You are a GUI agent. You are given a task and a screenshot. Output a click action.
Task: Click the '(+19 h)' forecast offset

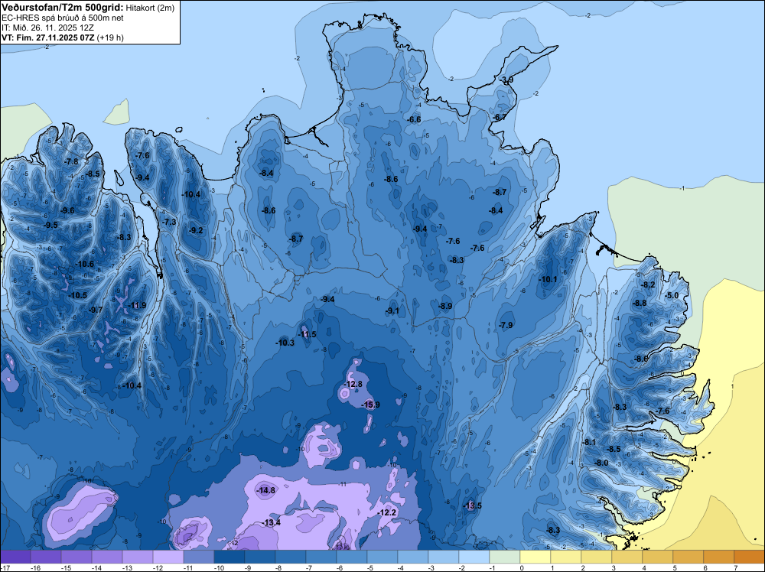[110, 37]
